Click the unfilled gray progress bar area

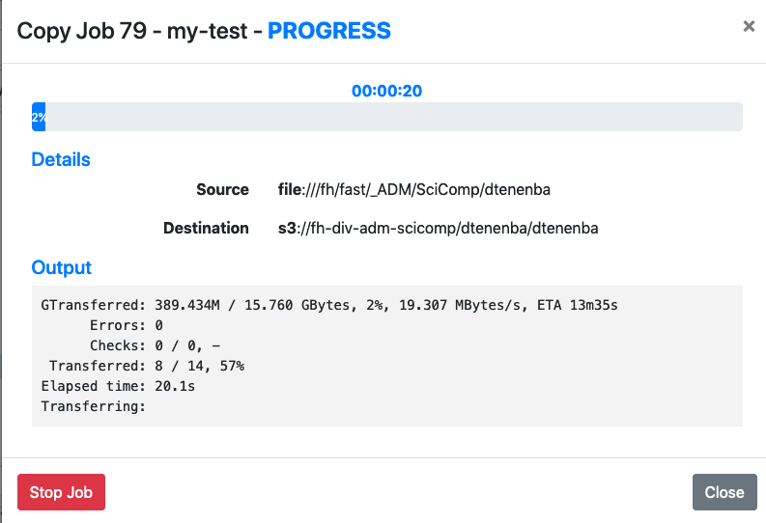tap(394, 117)
